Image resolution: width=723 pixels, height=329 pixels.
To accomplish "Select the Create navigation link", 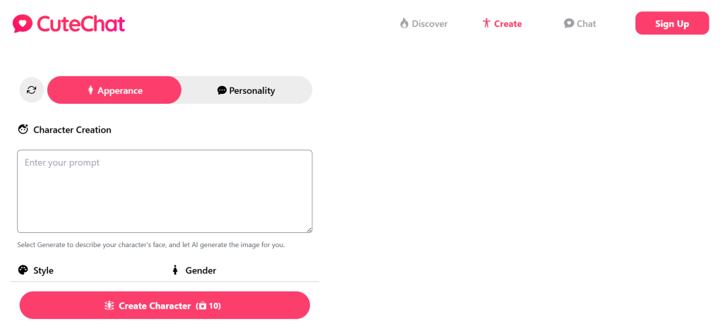I will (x=502, y=23).
